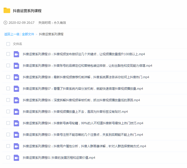
Task: Check the box for 课程06 video
Action: (8, 100)
